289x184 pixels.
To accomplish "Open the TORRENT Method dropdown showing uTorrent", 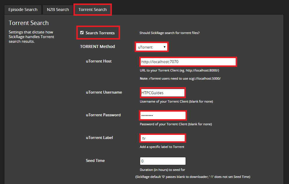I will tap(151, 47).
